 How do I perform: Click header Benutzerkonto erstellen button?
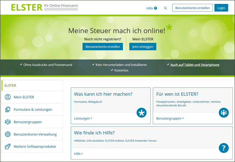[192, 8]
